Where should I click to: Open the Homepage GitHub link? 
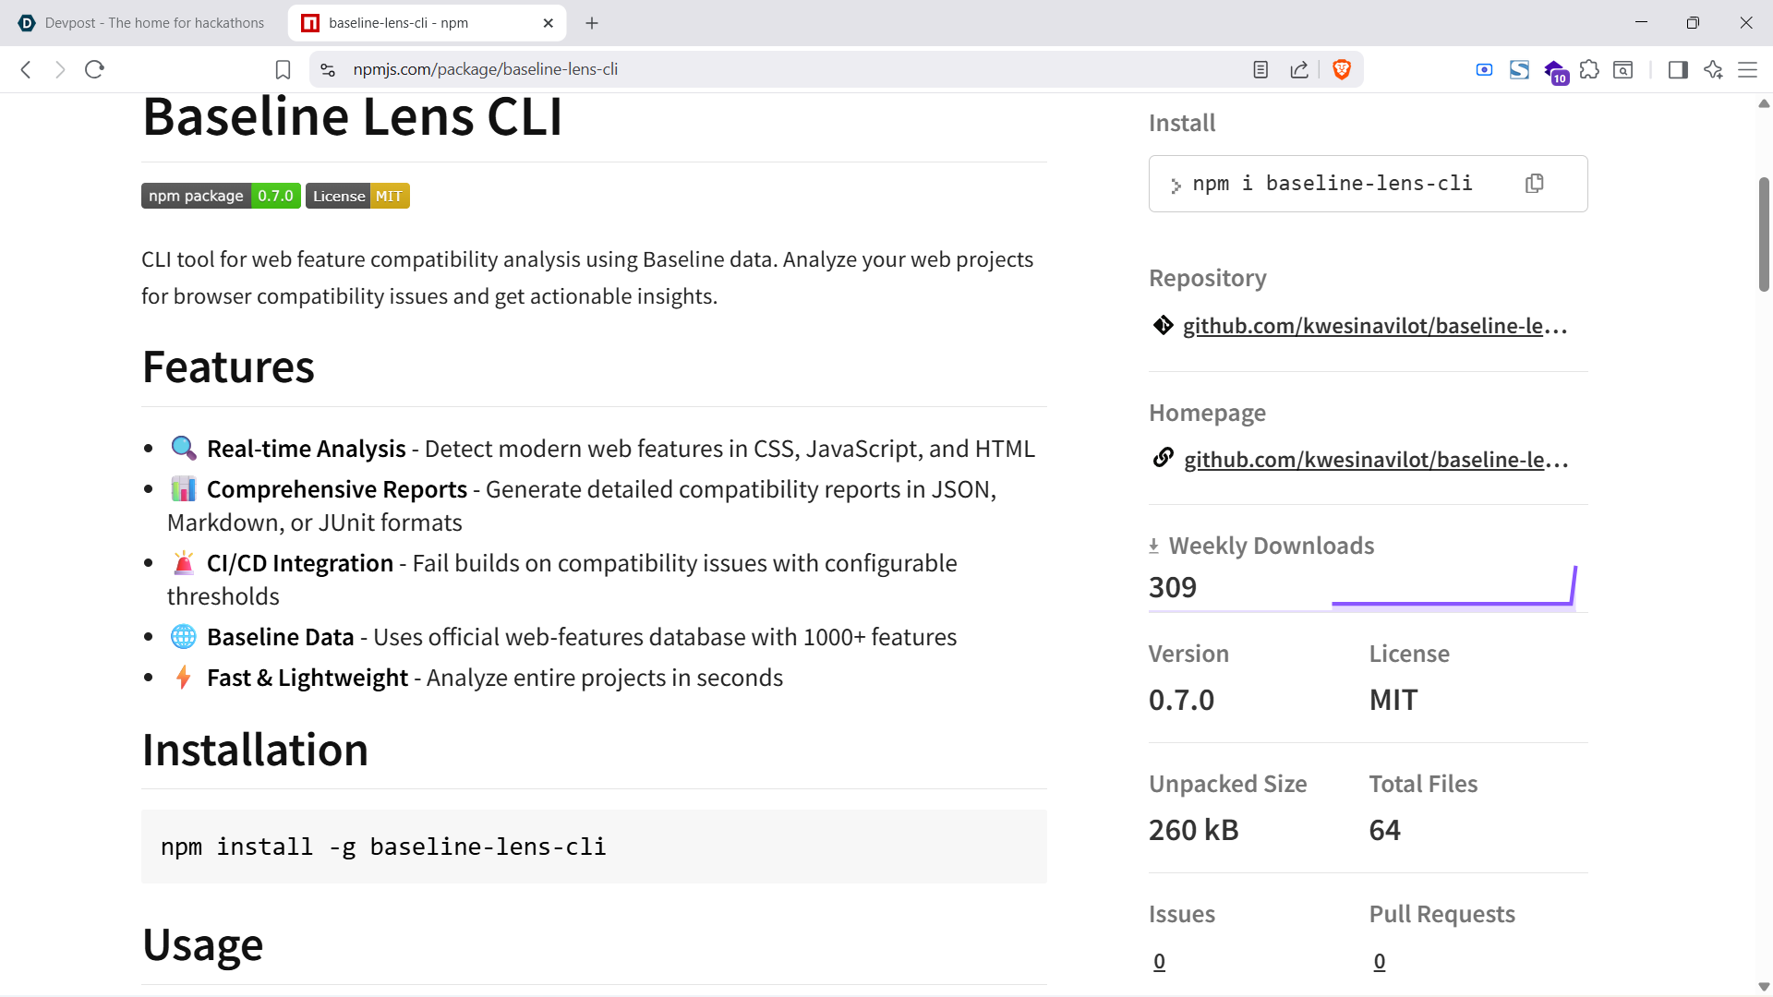[1375, 460]
